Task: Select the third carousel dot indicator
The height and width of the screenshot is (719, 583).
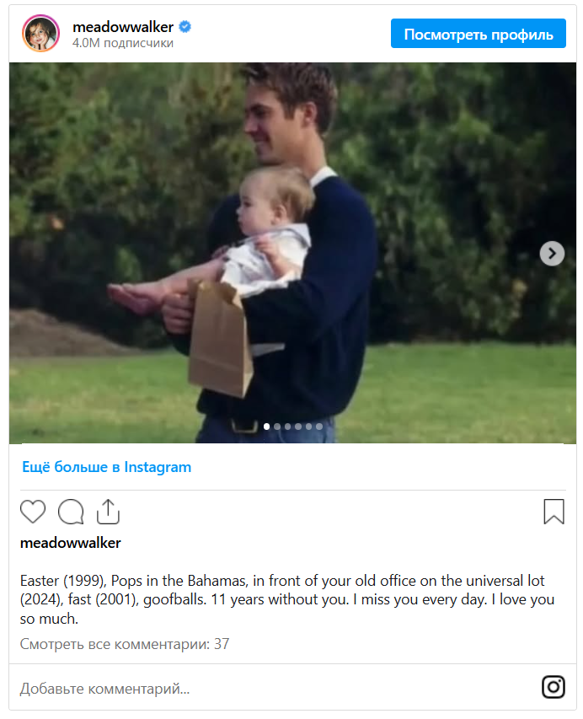Action: click(288, 427)
